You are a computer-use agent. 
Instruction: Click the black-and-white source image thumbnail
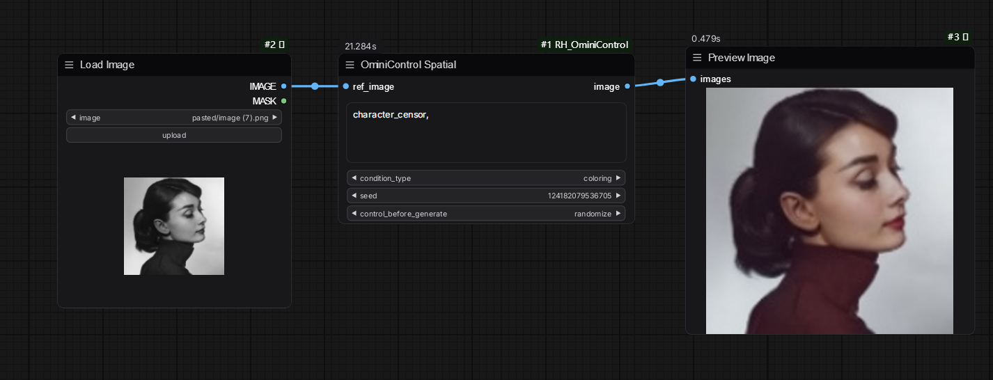click(x=174, y=226)
